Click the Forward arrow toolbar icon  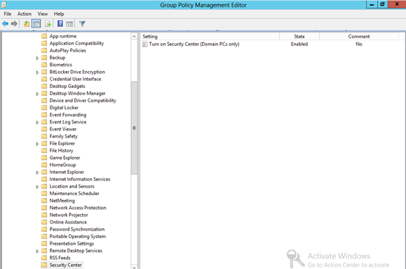click(x=14, y=24)
